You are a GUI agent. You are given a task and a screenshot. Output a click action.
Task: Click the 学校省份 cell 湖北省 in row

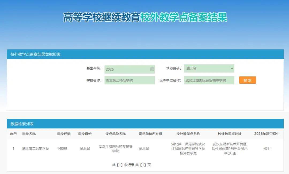click(85, 148)
